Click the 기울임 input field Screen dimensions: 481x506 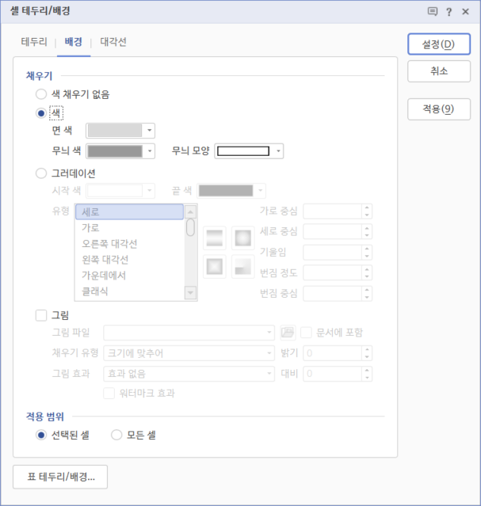(x=332, y=253)
